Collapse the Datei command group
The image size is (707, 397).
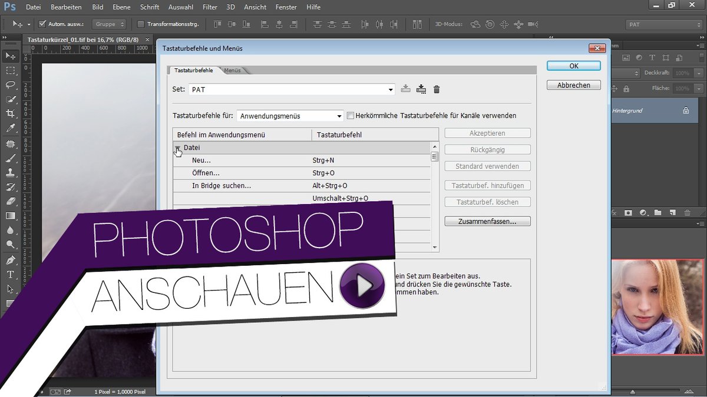coord(177,148)
